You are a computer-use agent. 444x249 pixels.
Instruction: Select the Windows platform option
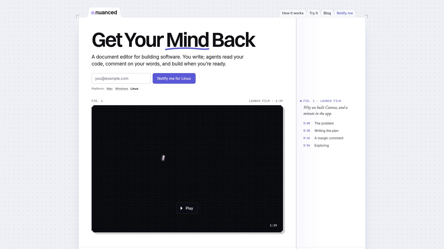(x=122, y=89)
